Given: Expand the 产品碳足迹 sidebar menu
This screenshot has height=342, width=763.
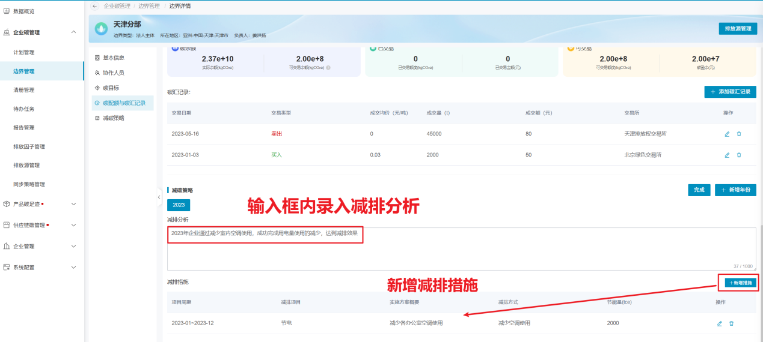Looking at the screenshot, I should [x=73, y=204].
